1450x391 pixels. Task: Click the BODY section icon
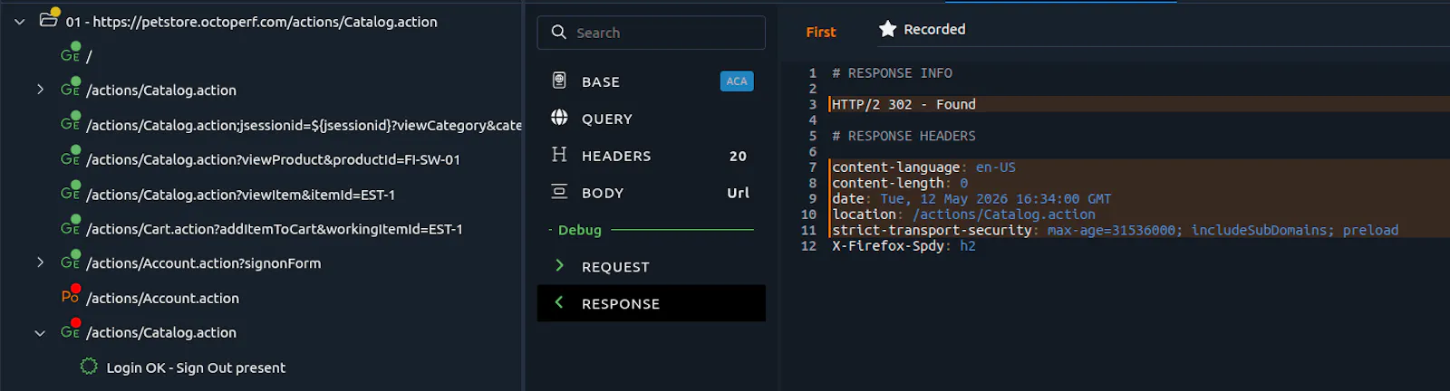click(x=559, y=192)
